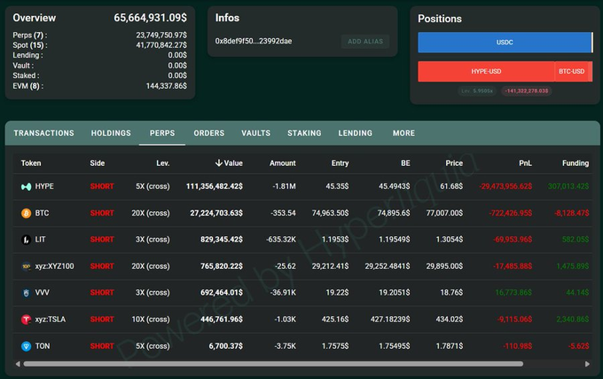Click BTC entry price 74,963.50$
Viewport: 603px width, 379px height.
point(331,213)
